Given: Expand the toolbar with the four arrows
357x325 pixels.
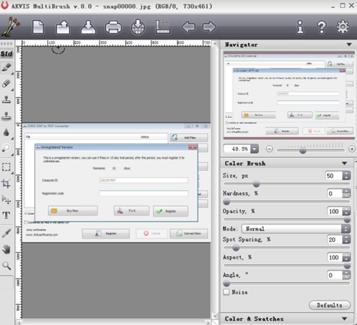Looking at the screenshot, I should click(7, 44).
